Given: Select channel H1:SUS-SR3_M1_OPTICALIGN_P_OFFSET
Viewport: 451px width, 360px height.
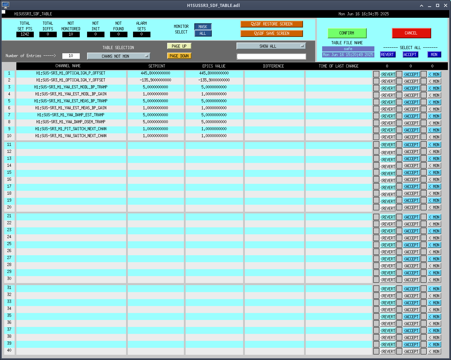Looking at the screenshot, I should 71,73.
